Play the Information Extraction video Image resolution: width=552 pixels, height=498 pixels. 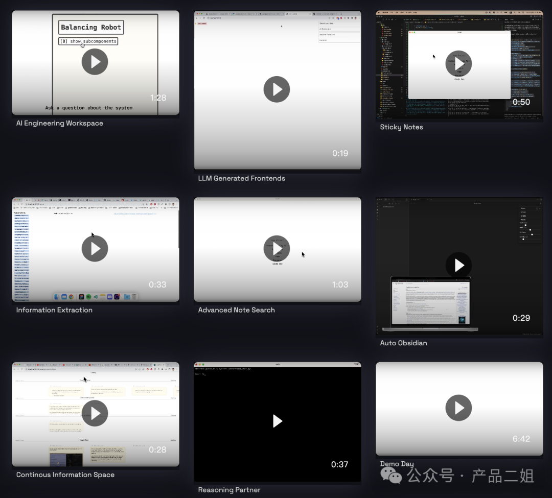[x=95, y=249]
